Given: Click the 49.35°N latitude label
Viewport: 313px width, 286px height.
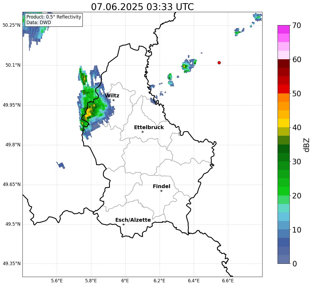Looking at the screenshot, I should [12, 264].
